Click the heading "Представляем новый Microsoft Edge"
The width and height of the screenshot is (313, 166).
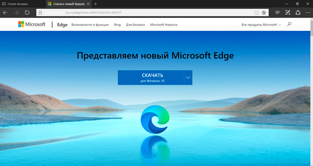(x=155, y=56)
